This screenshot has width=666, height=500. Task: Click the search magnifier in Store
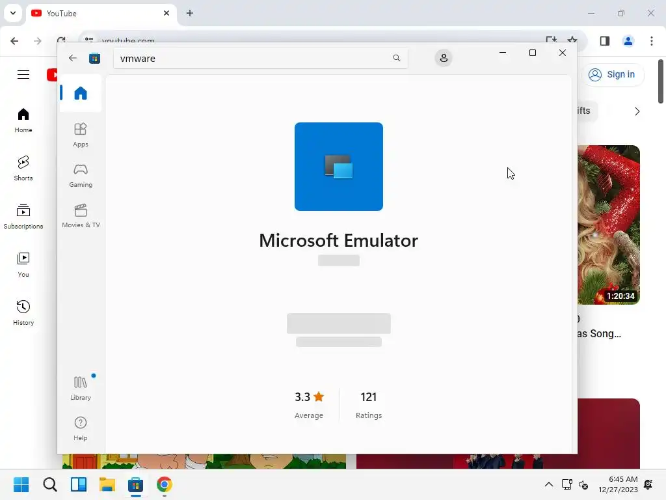click(396, 58)
